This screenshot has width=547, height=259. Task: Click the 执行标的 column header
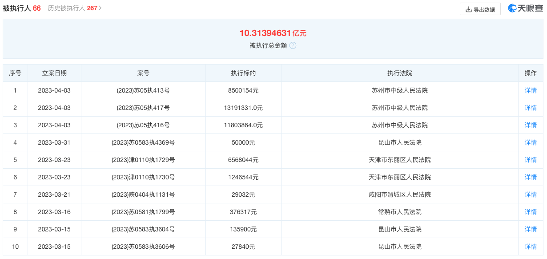[243, 73]
